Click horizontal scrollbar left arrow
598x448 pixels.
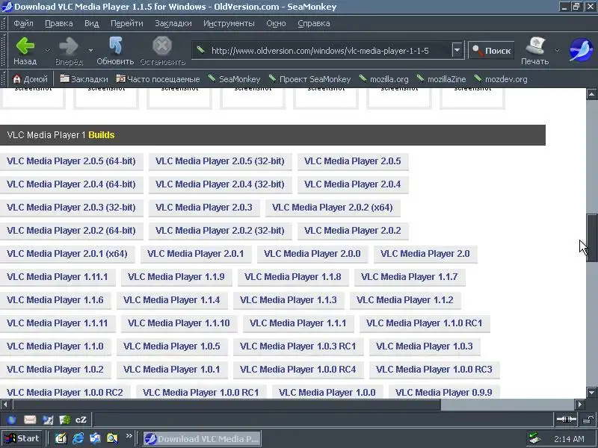coord(5,404)
